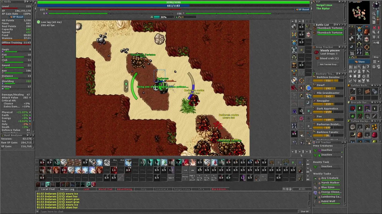This screenshot has width=382, height=214.
Task: Click the Stop button near the inventory
Action: click(x=376, y=57)
